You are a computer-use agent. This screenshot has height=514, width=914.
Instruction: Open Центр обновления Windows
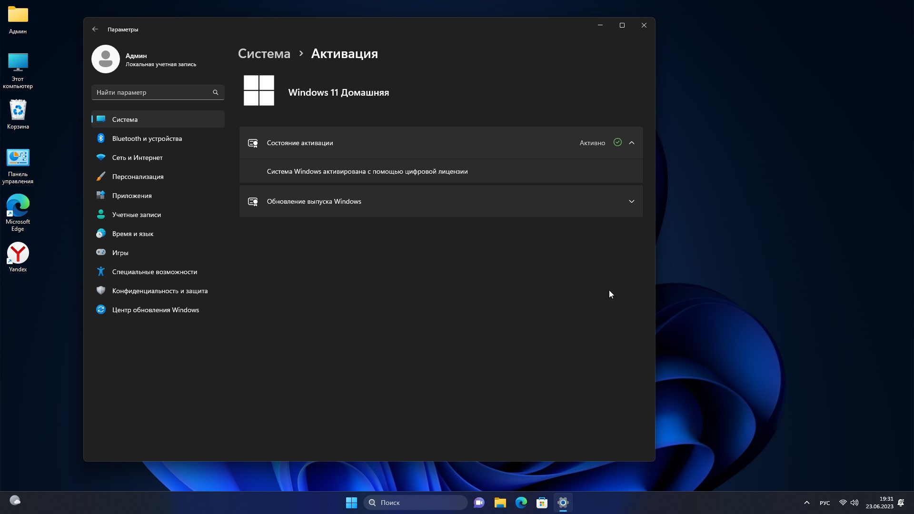tap(155, 310)
